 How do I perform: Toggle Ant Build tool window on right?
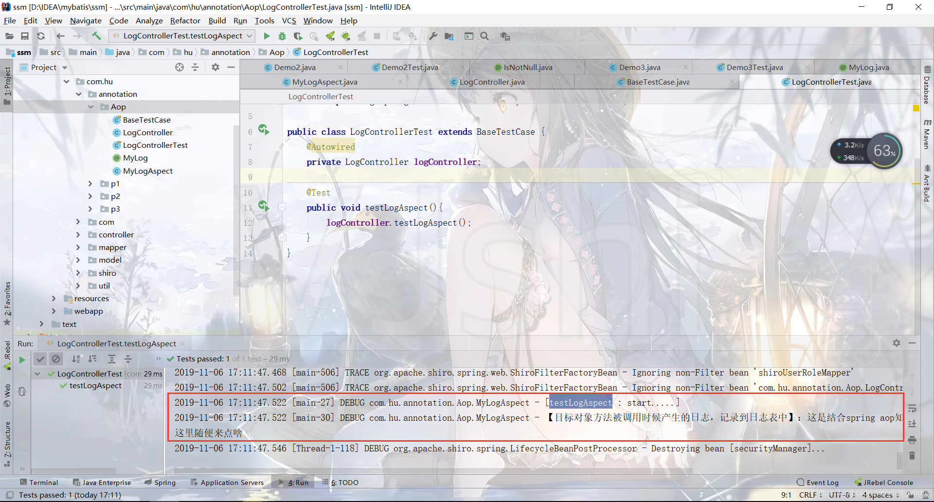pyautogui.click(x=927, y=183)
